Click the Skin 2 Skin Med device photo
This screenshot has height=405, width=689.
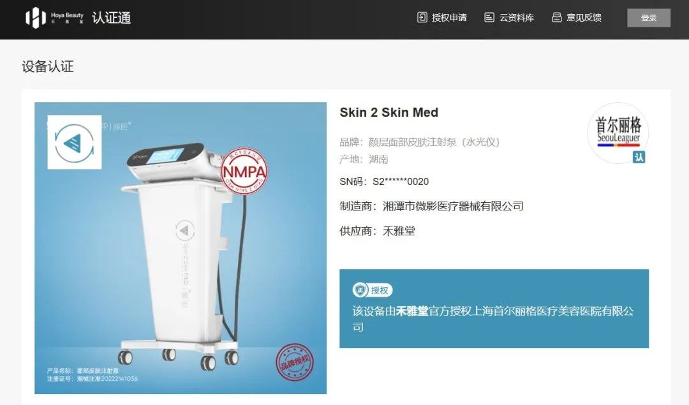(x=181, y=248)
